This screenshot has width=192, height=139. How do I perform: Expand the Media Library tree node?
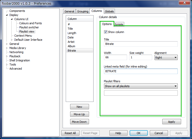[7, 48]
